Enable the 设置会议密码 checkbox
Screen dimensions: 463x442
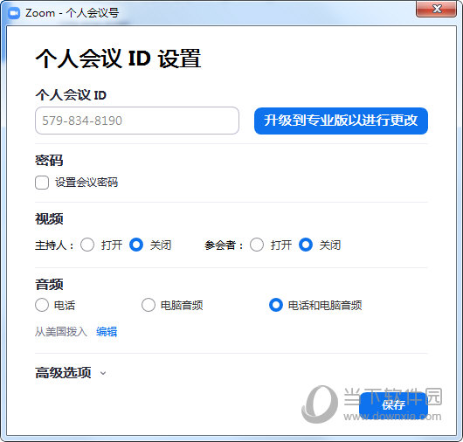(x=42, y=183)
